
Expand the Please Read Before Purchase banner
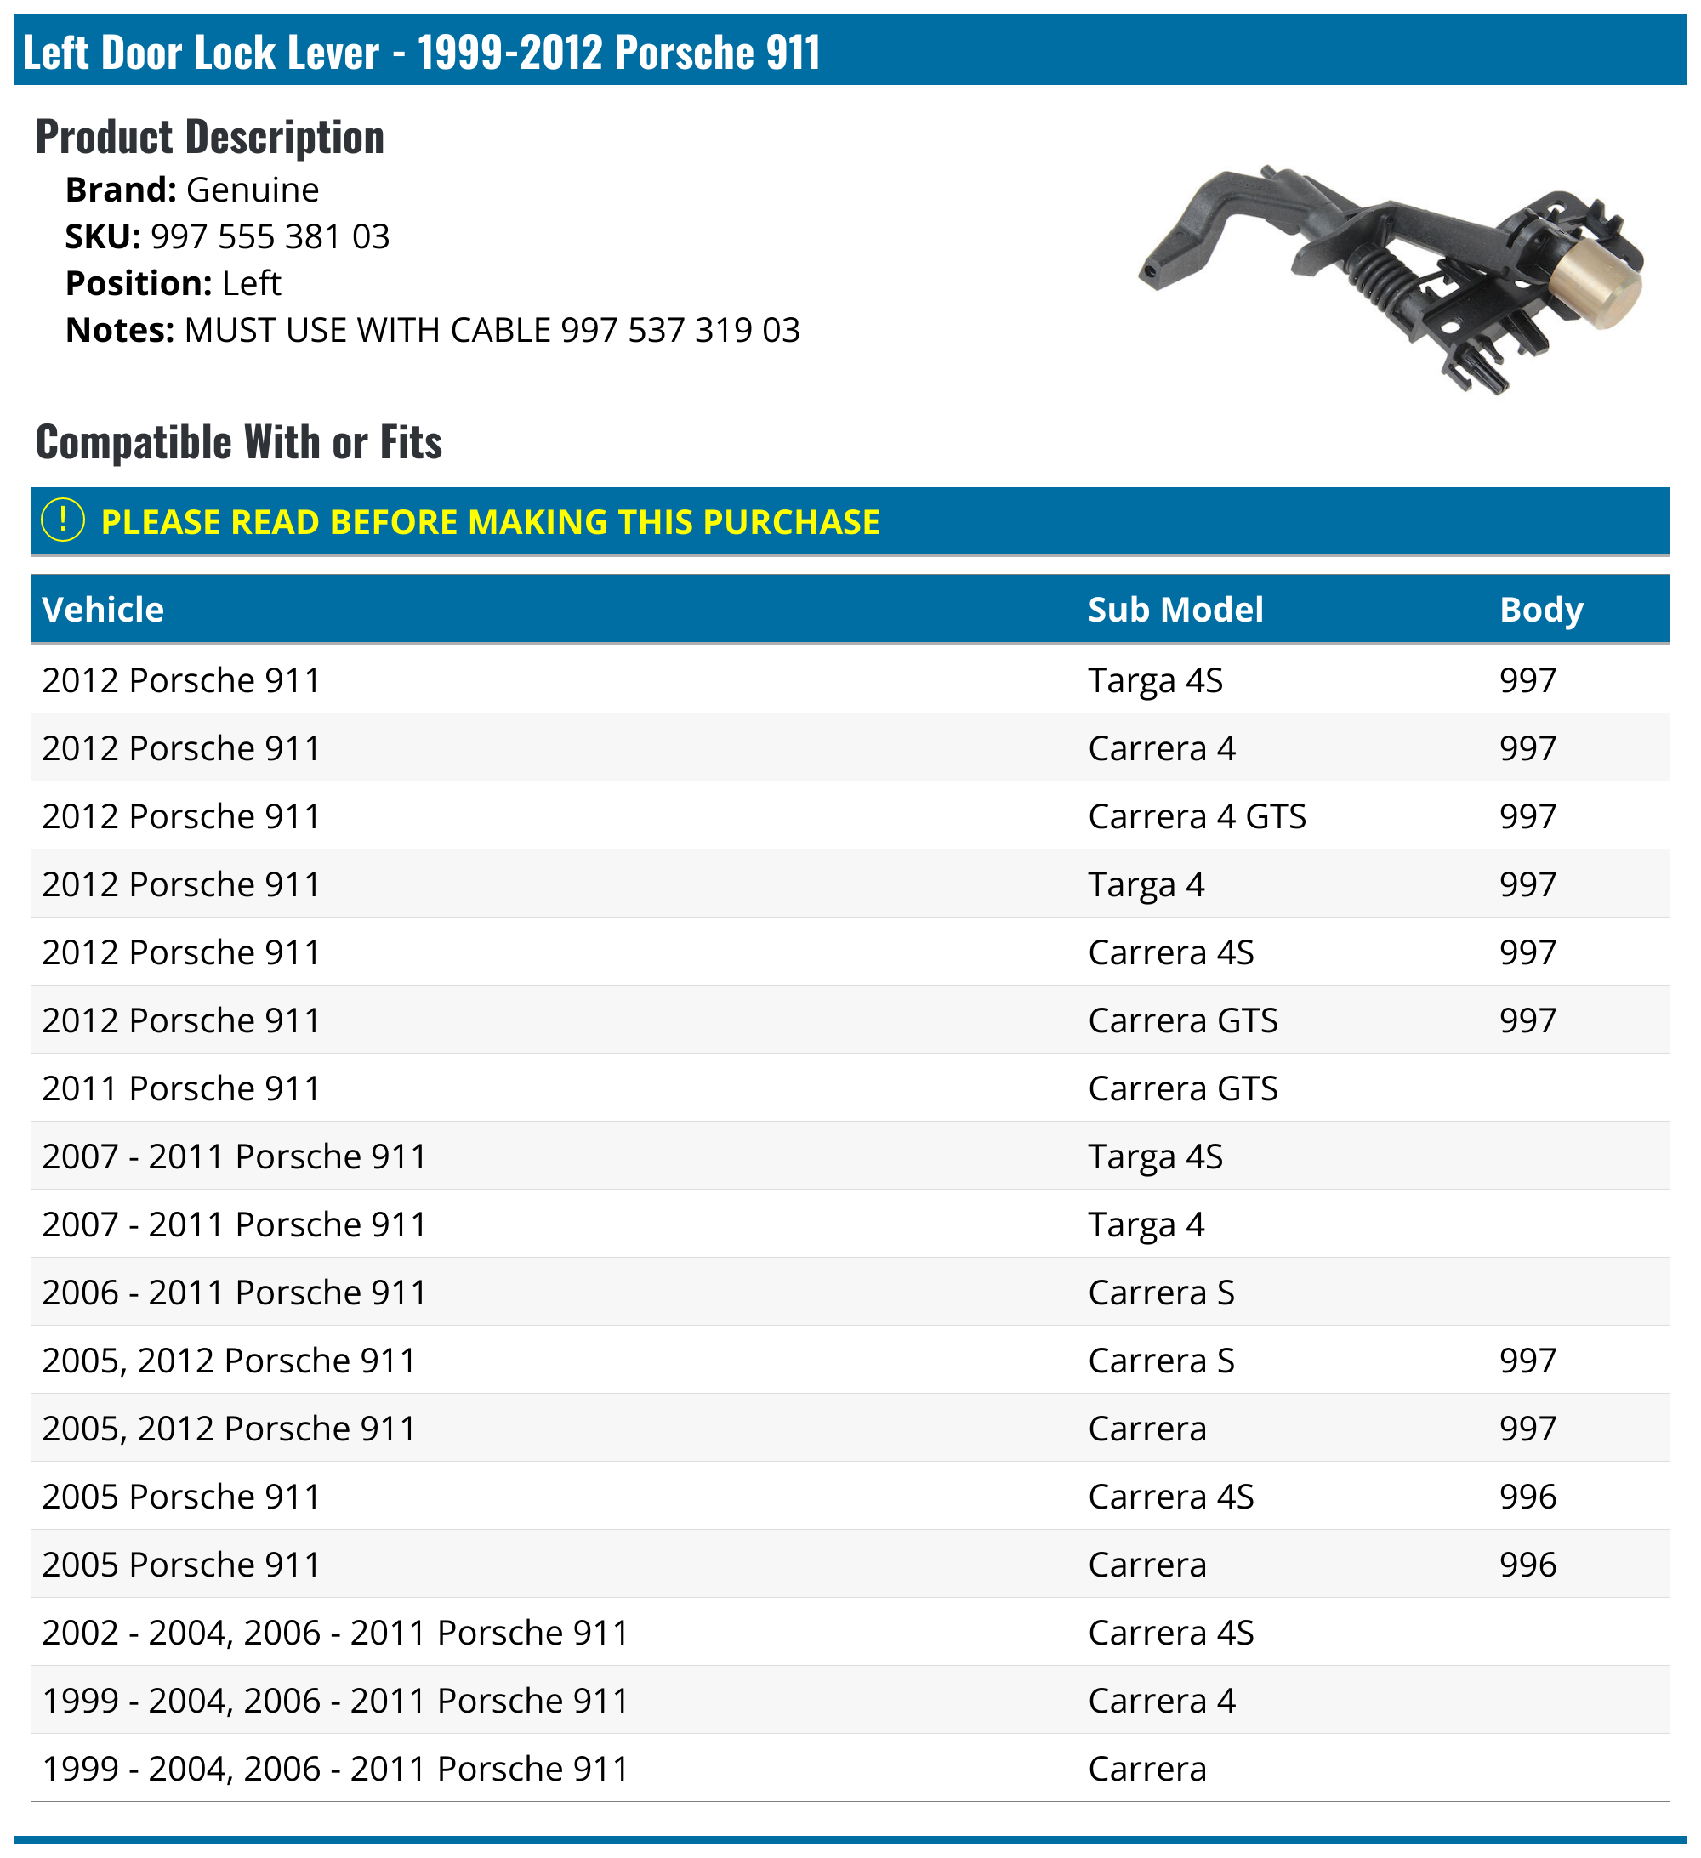pos(490,521)
